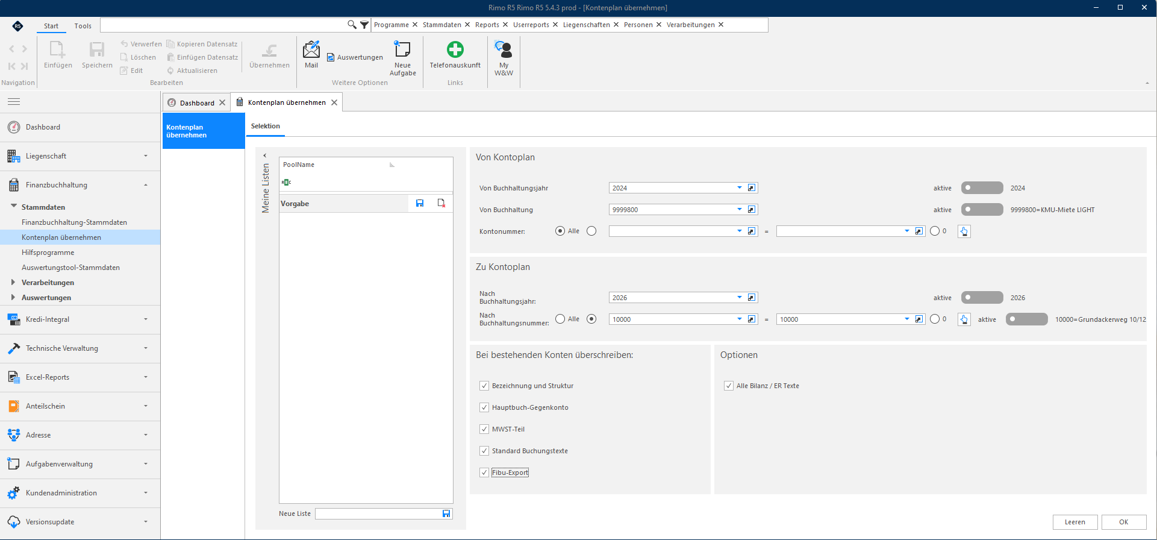The width and height of the screenshot is (1157, 540).
Task: Click the filter funnel icon
Action: coord(364,25)
